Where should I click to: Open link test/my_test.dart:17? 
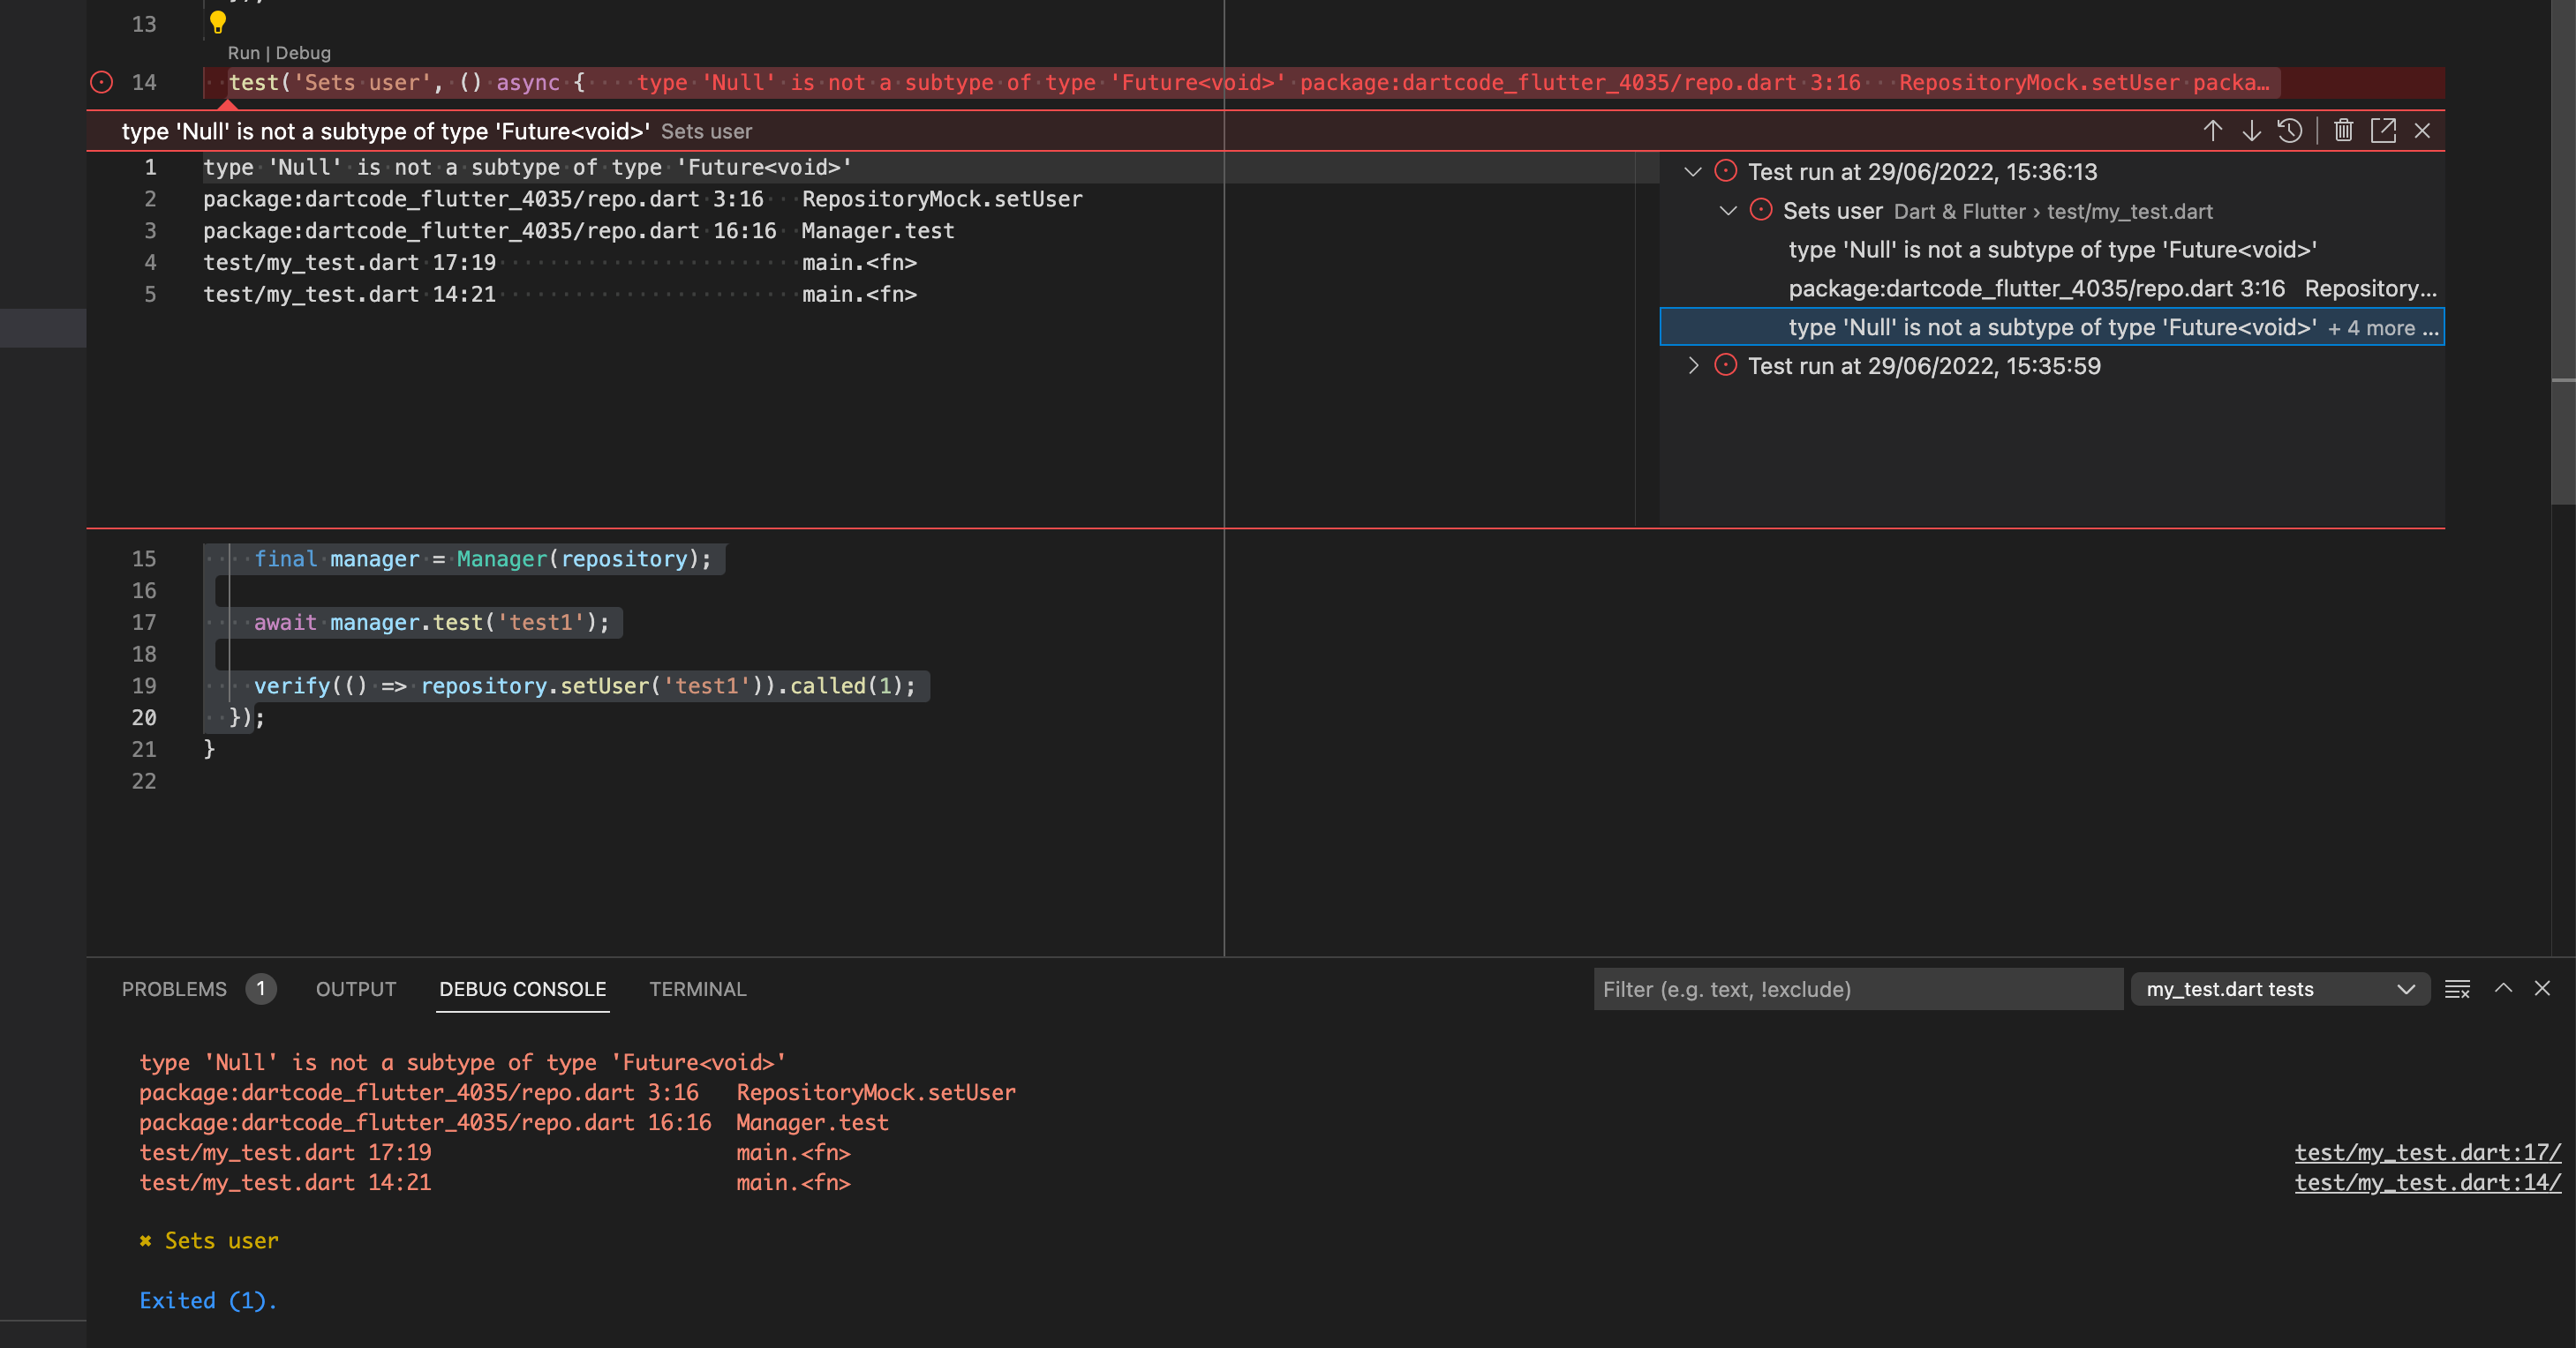point(2427,1152)
